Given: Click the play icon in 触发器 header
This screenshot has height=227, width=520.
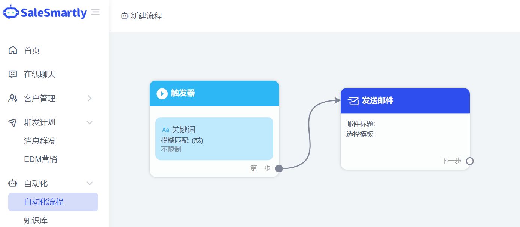Looking at the screenshot, I should pos(162,93).
